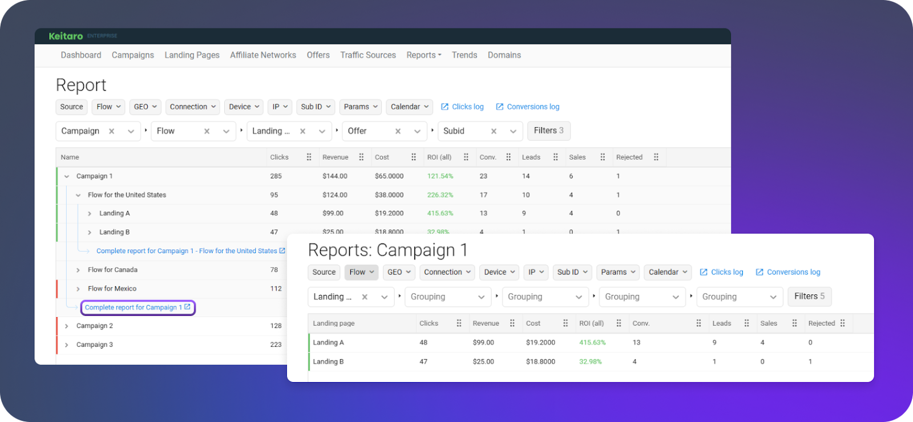Click Clicks column drag handle in Report table
The height and width of the screenshot is (422, 913).
[309, 157]
